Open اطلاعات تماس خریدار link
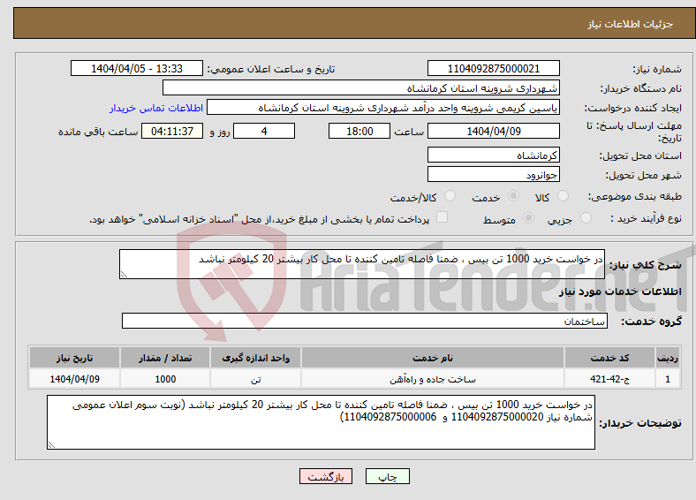Viewport: 696px width, 500px height. pos(156,108)
